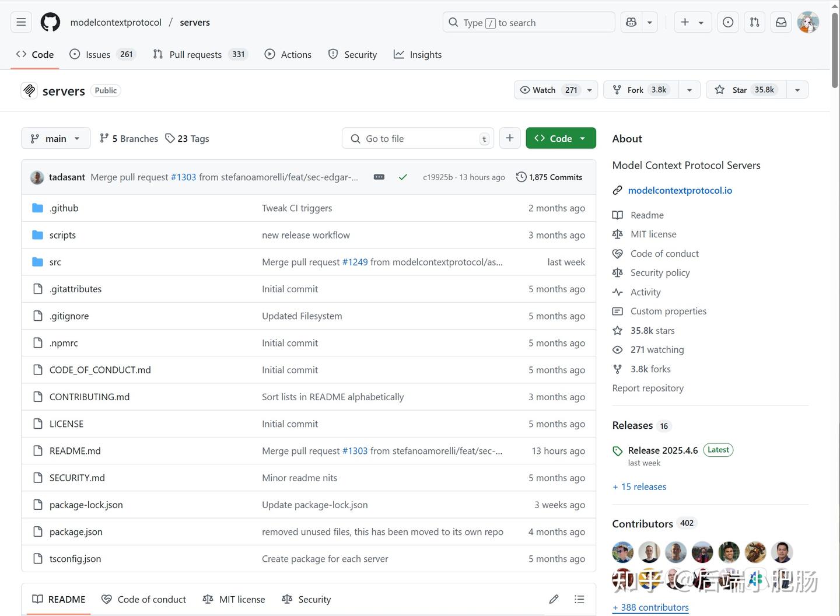Open the hamburger navigation menu
Screen dimensions: 840x616
click(21, 22)
